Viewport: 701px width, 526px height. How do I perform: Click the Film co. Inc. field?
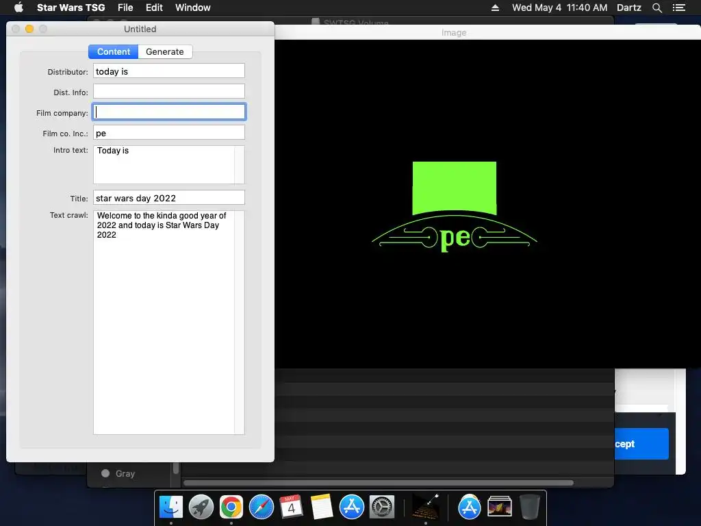169,133
